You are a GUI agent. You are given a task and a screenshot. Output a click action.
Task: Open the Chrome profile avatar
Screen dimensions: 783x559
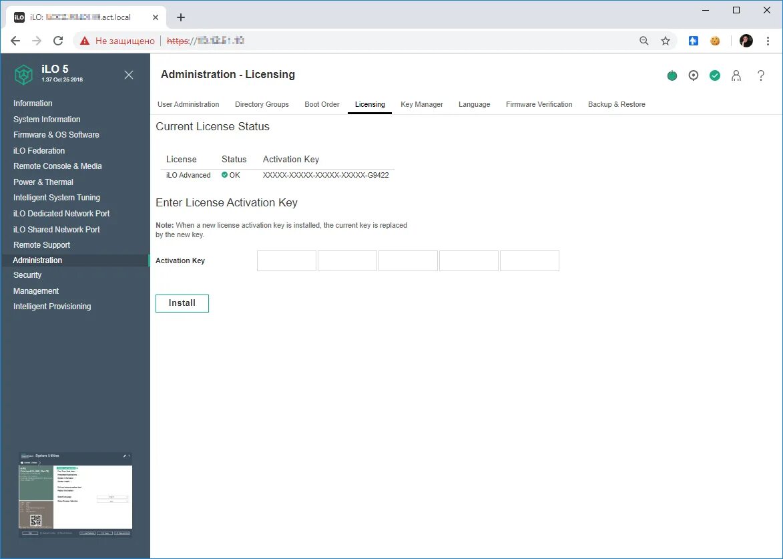coord(746,41)
